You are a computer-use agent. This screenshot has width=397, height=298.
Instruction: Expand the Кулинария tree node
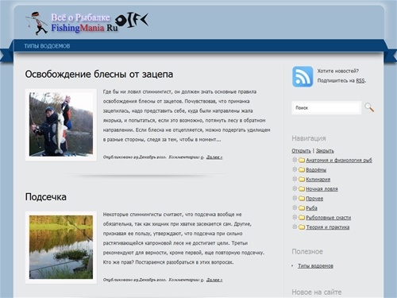pyautogui.click(x=295, y=179)
